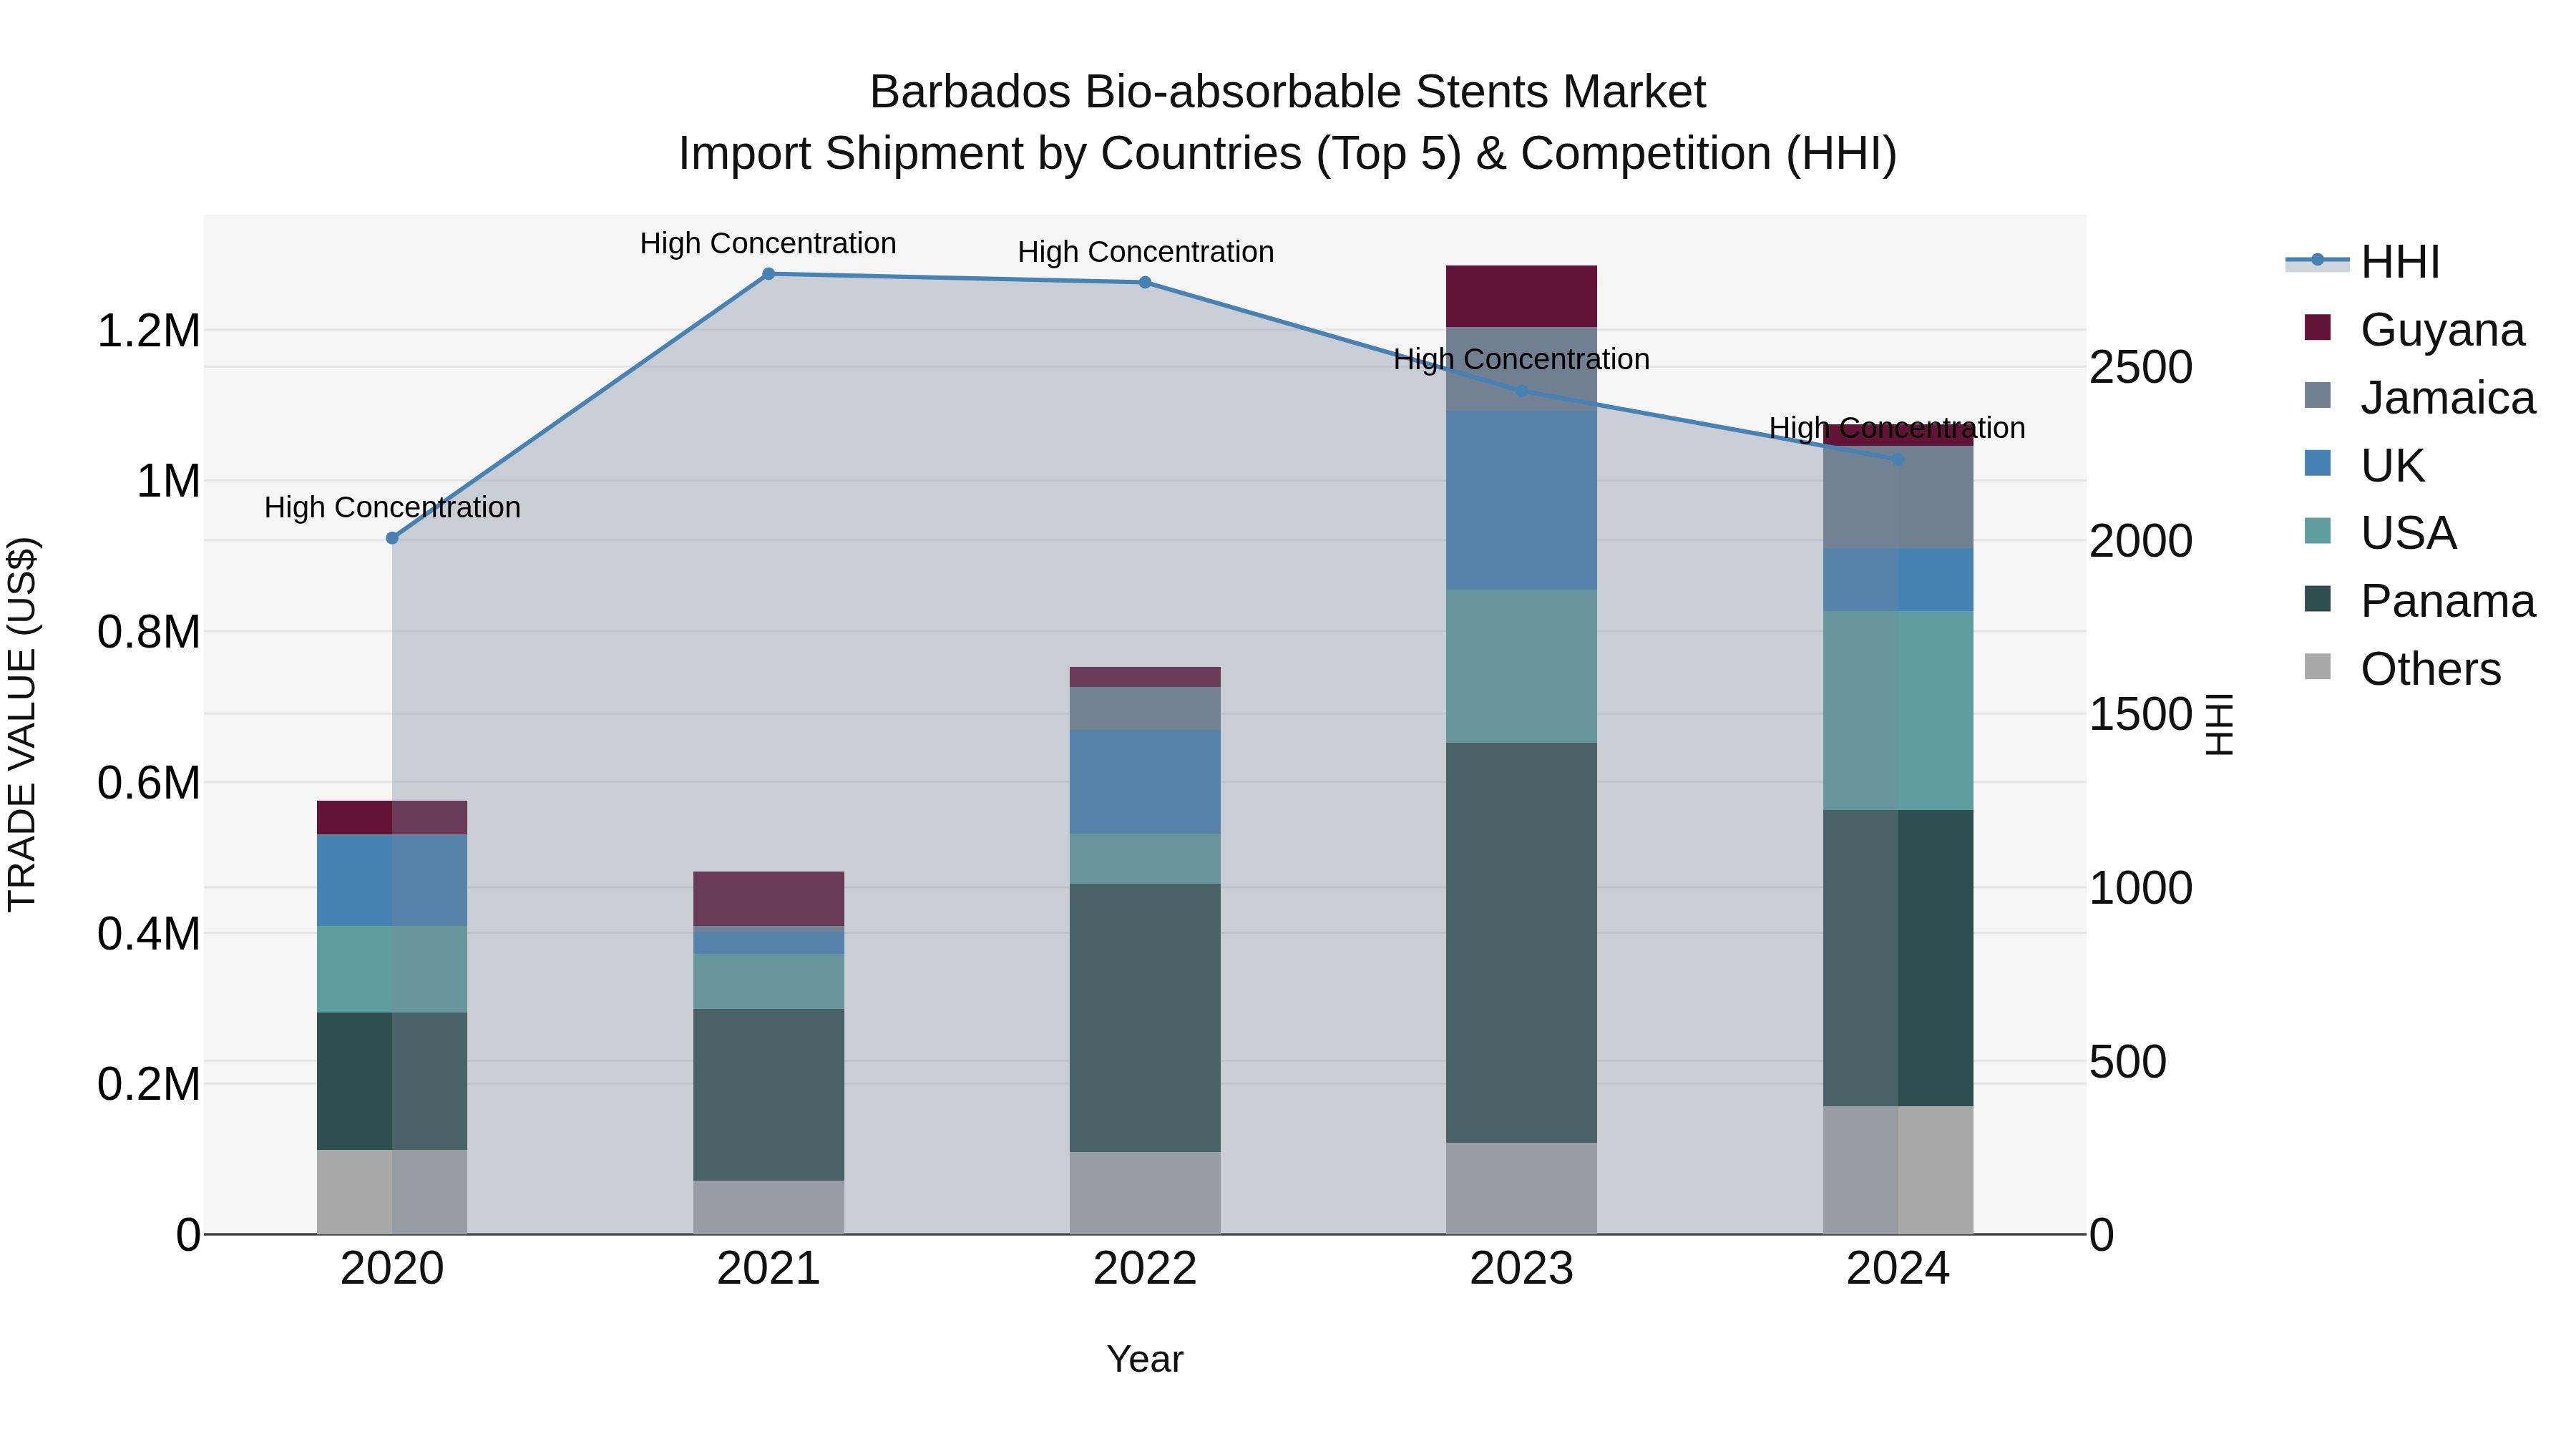Toggle the Panama legend entry

pyautogui.click(x=2419, y=601)
